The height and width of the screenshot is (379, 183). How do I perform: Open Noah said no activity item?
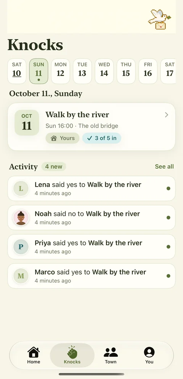click(x=91, y=218)
